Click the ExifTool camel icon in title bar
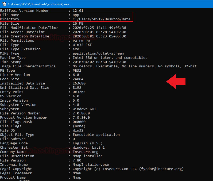This screenshot has height=181, width=213. pyautogui.click(x=4, y=4)
